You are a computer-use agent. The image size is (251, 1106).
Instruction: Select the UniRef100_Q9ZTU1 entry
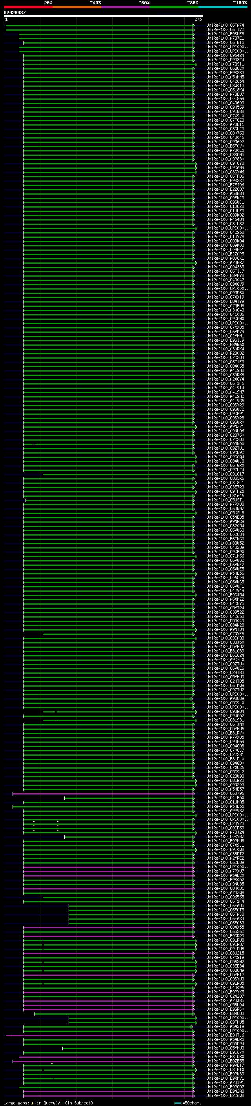click(225, 448)
